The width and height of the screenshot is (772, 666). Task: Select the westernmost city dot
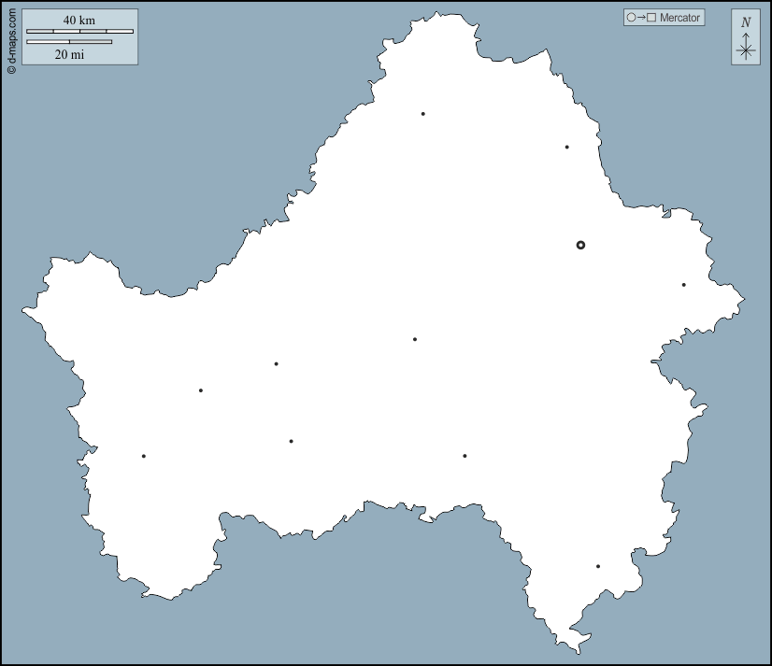click(x=143, y=456)
